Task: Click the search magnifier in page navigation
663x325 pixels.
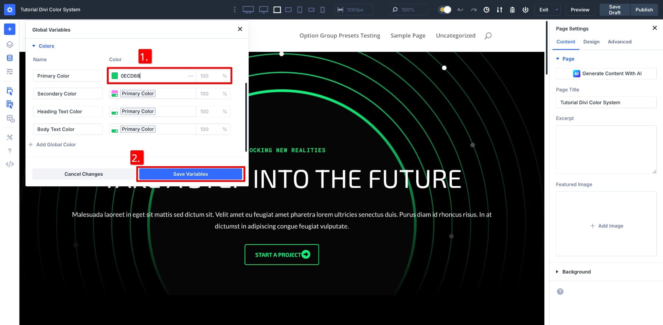Action: 488,36
